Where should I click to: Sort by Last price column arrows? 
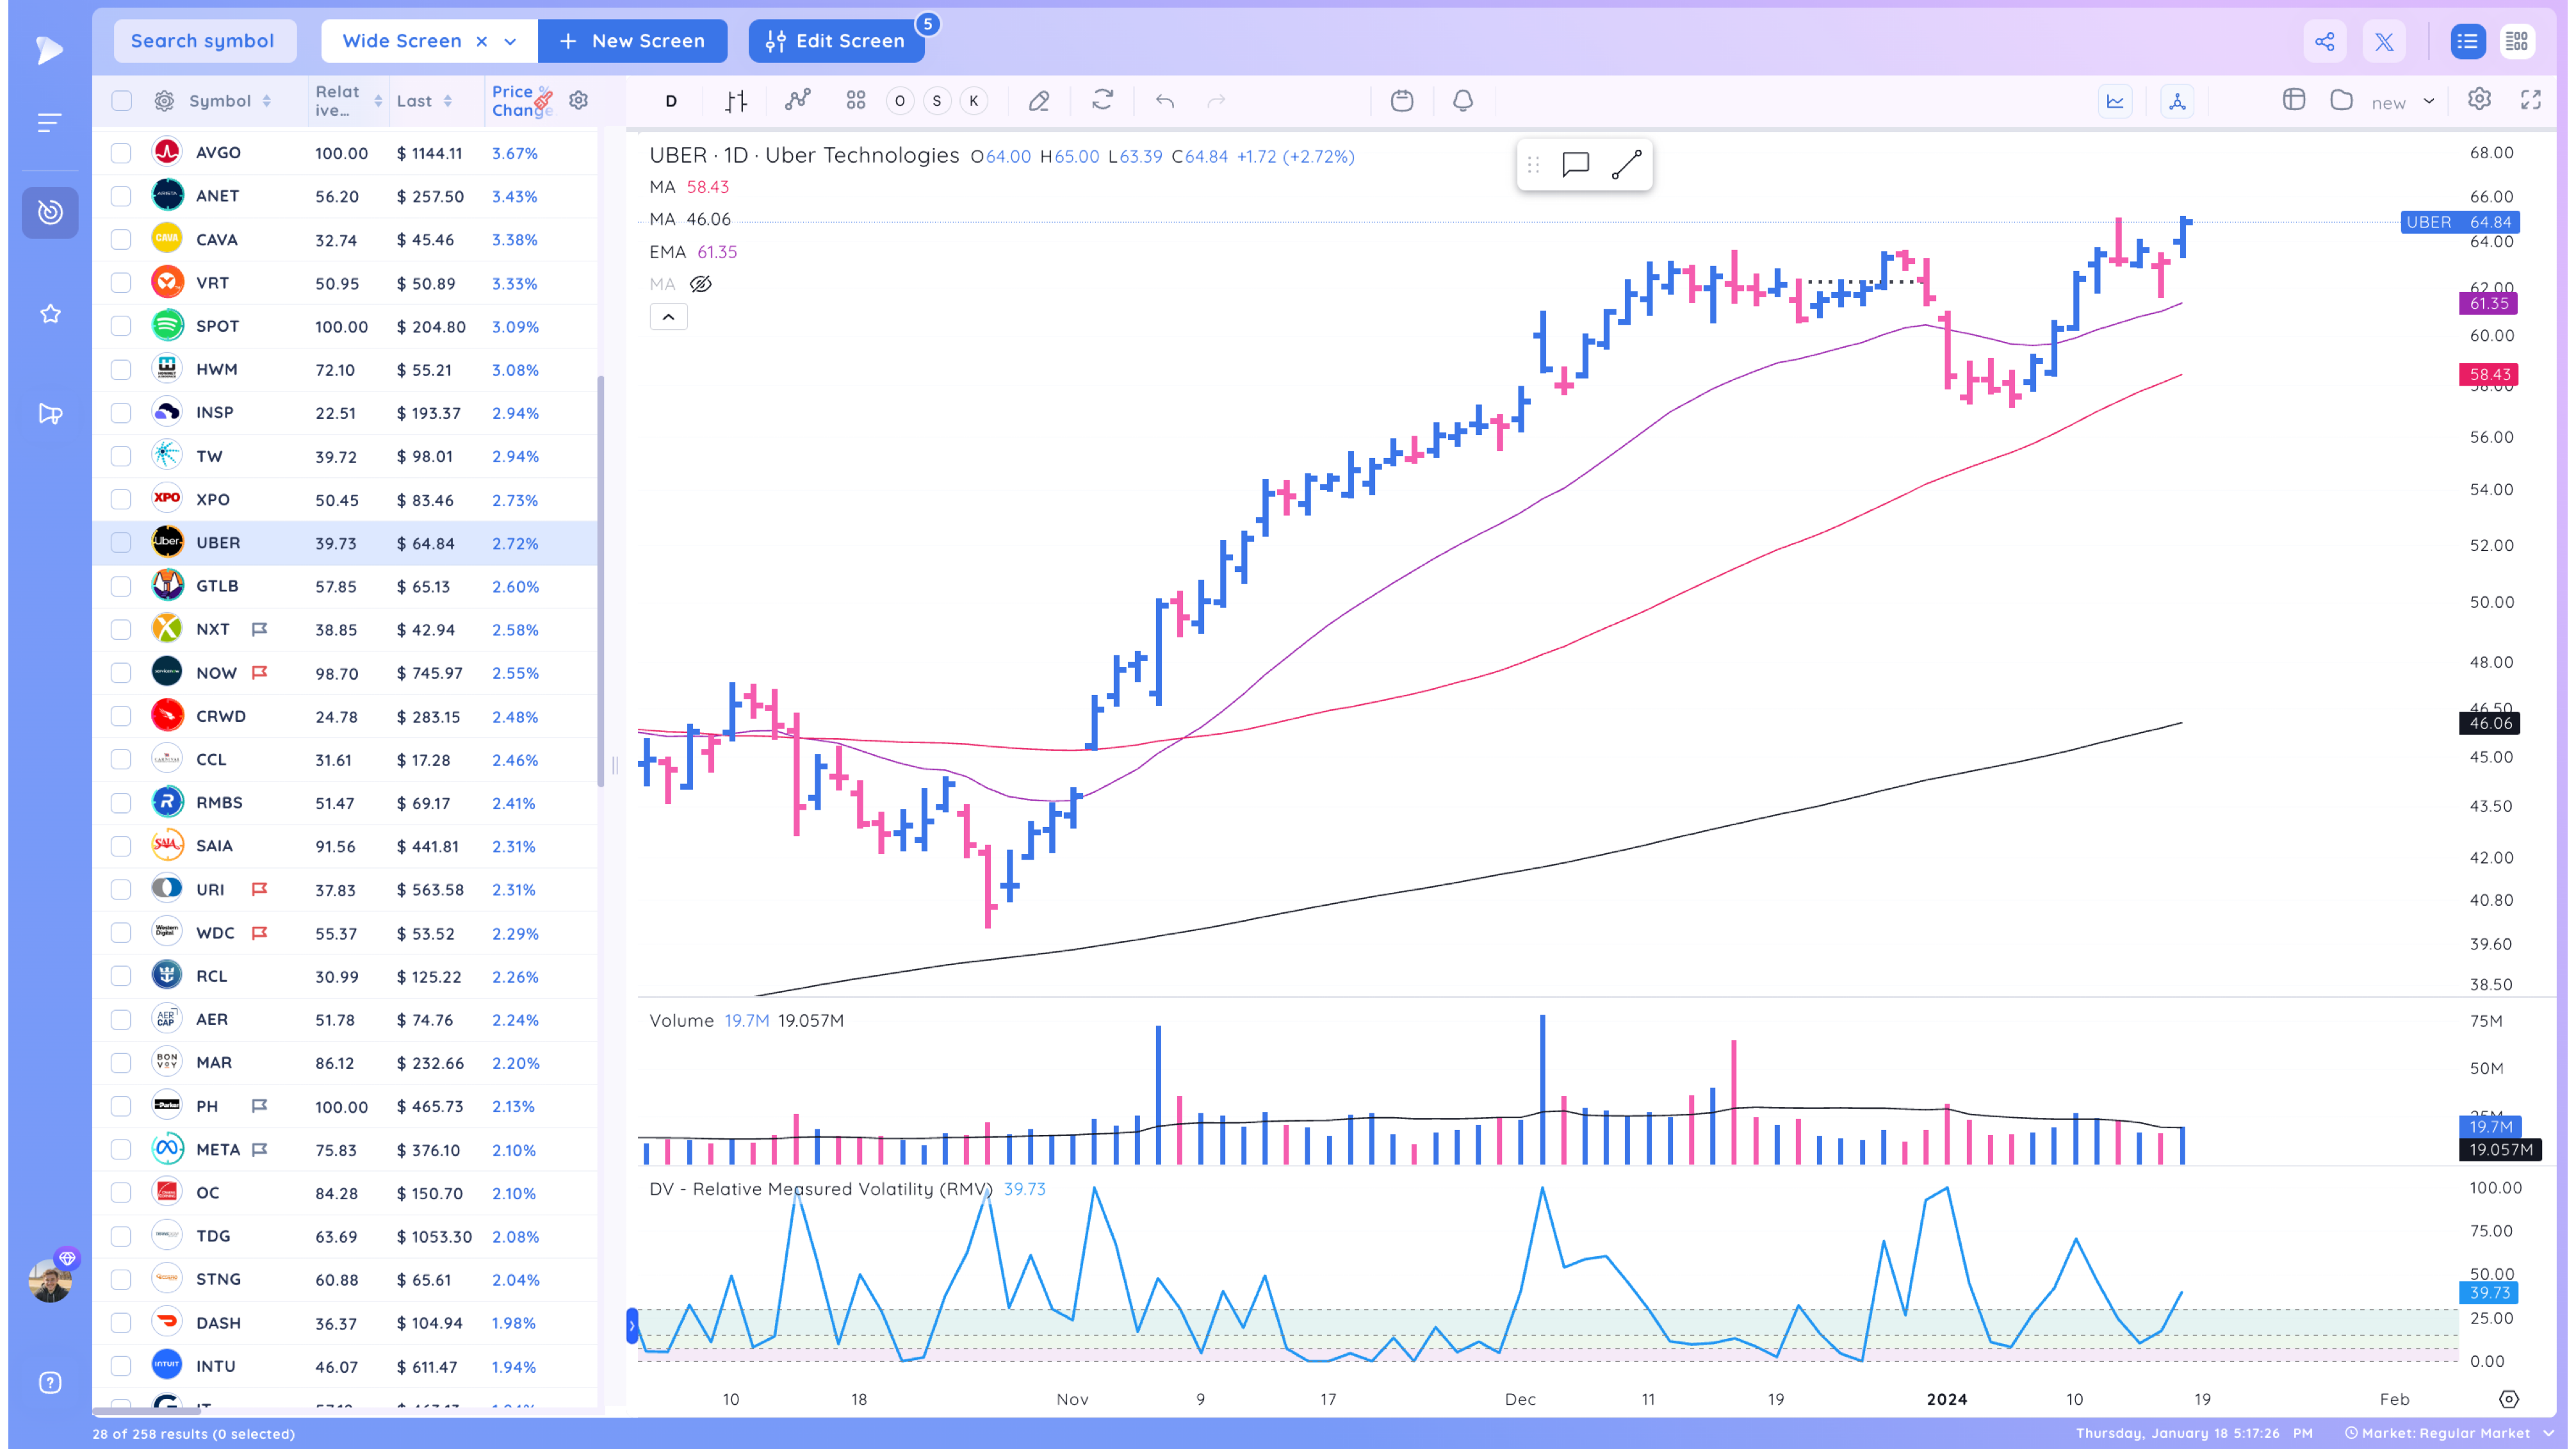448,101
